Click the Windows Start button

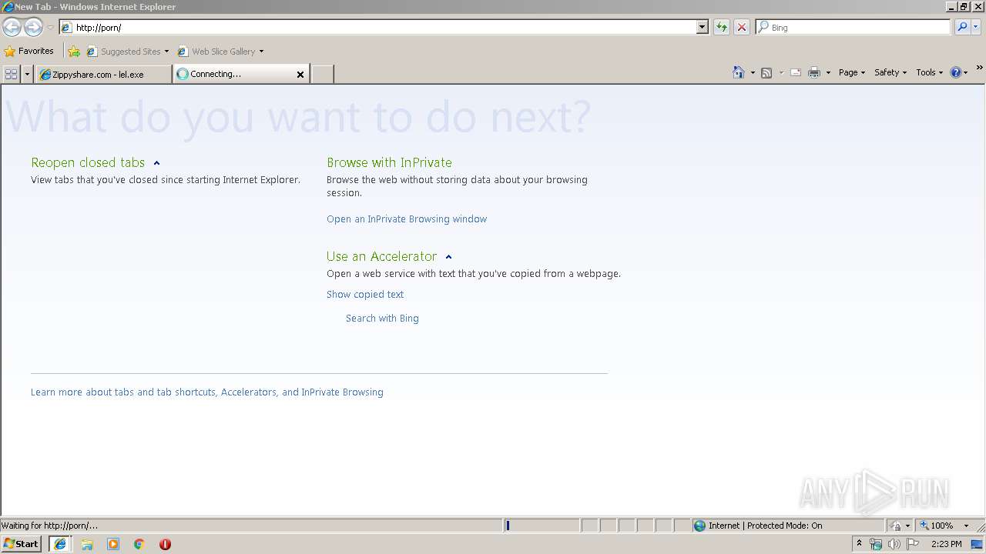pos(22,544)
